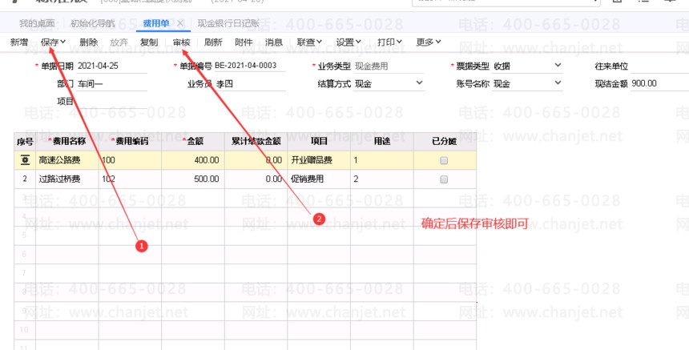Click the 审核 toolbar button
The width and height of the screenshot is (689, 350).
tap(182, 42)
